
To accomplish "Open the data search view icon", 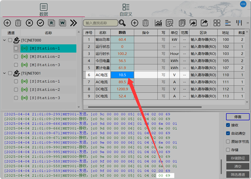I will pyautogui.click(x=169, y=23).
